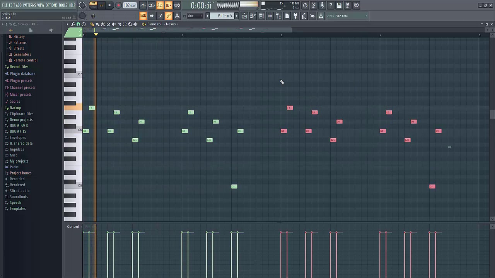Select the Mute tool with crossed speaker
This screenshot has width=495, height=278.
click(114, 24)
